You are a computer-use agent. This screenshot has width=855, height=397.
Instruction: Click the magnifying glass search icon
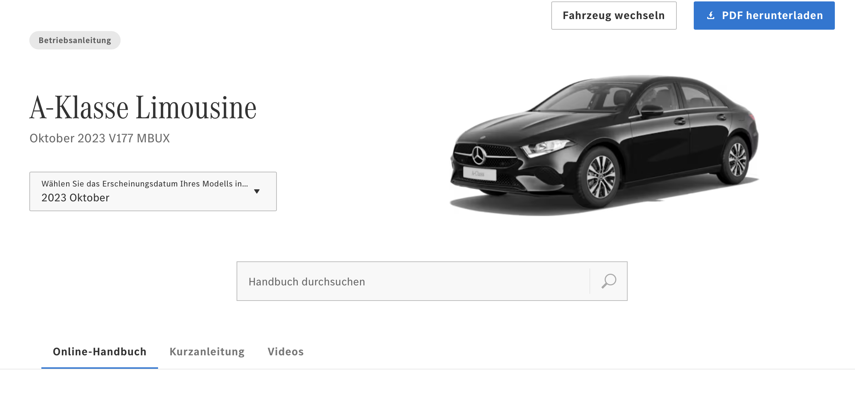(609, 281)
